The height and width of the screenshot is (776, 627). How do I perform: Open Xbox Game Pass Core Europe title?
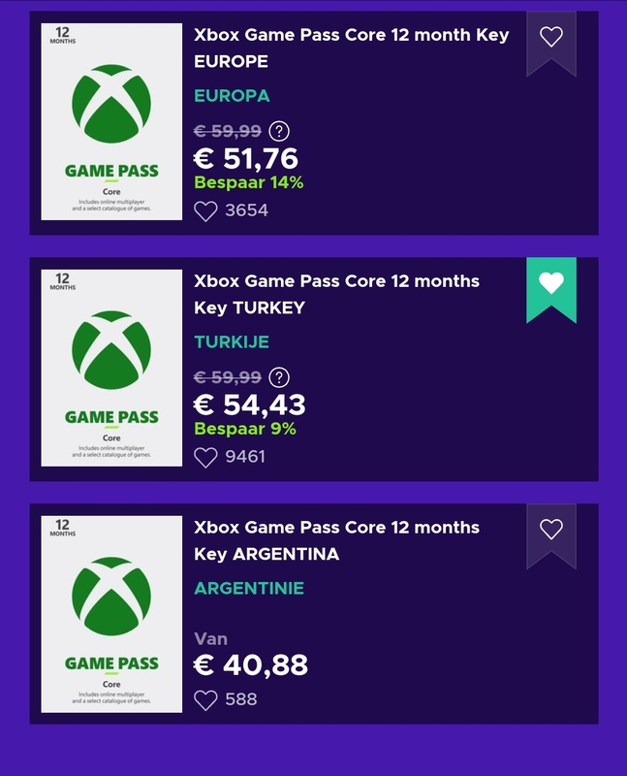click(x=351, y=48)
